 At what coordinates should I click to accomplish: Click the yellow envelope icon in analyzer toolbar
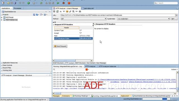tap(67, 12)
